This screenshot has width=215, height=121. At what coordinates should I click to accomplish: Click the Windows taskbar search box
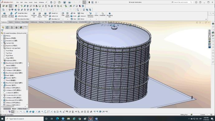tap(24, 119)
